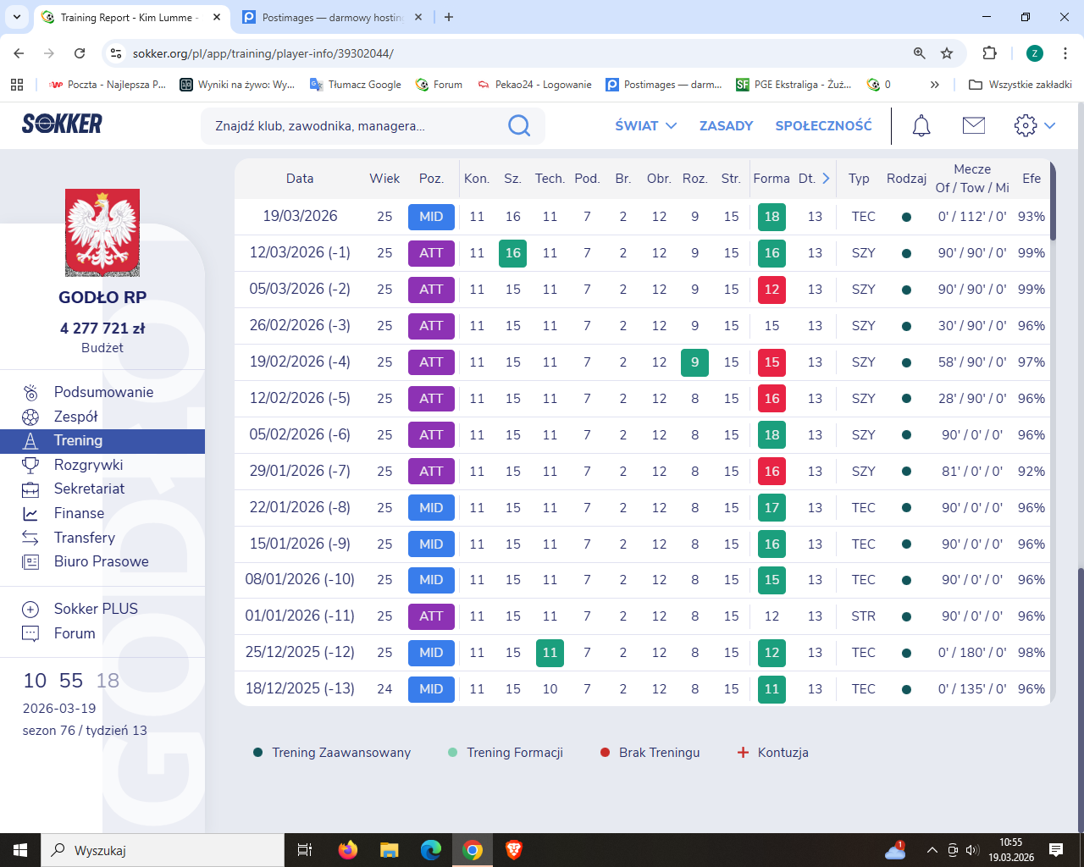Click 0' / 180' / 0' minutes cell
Screen dimensions: 1084x867
[972, 653]
